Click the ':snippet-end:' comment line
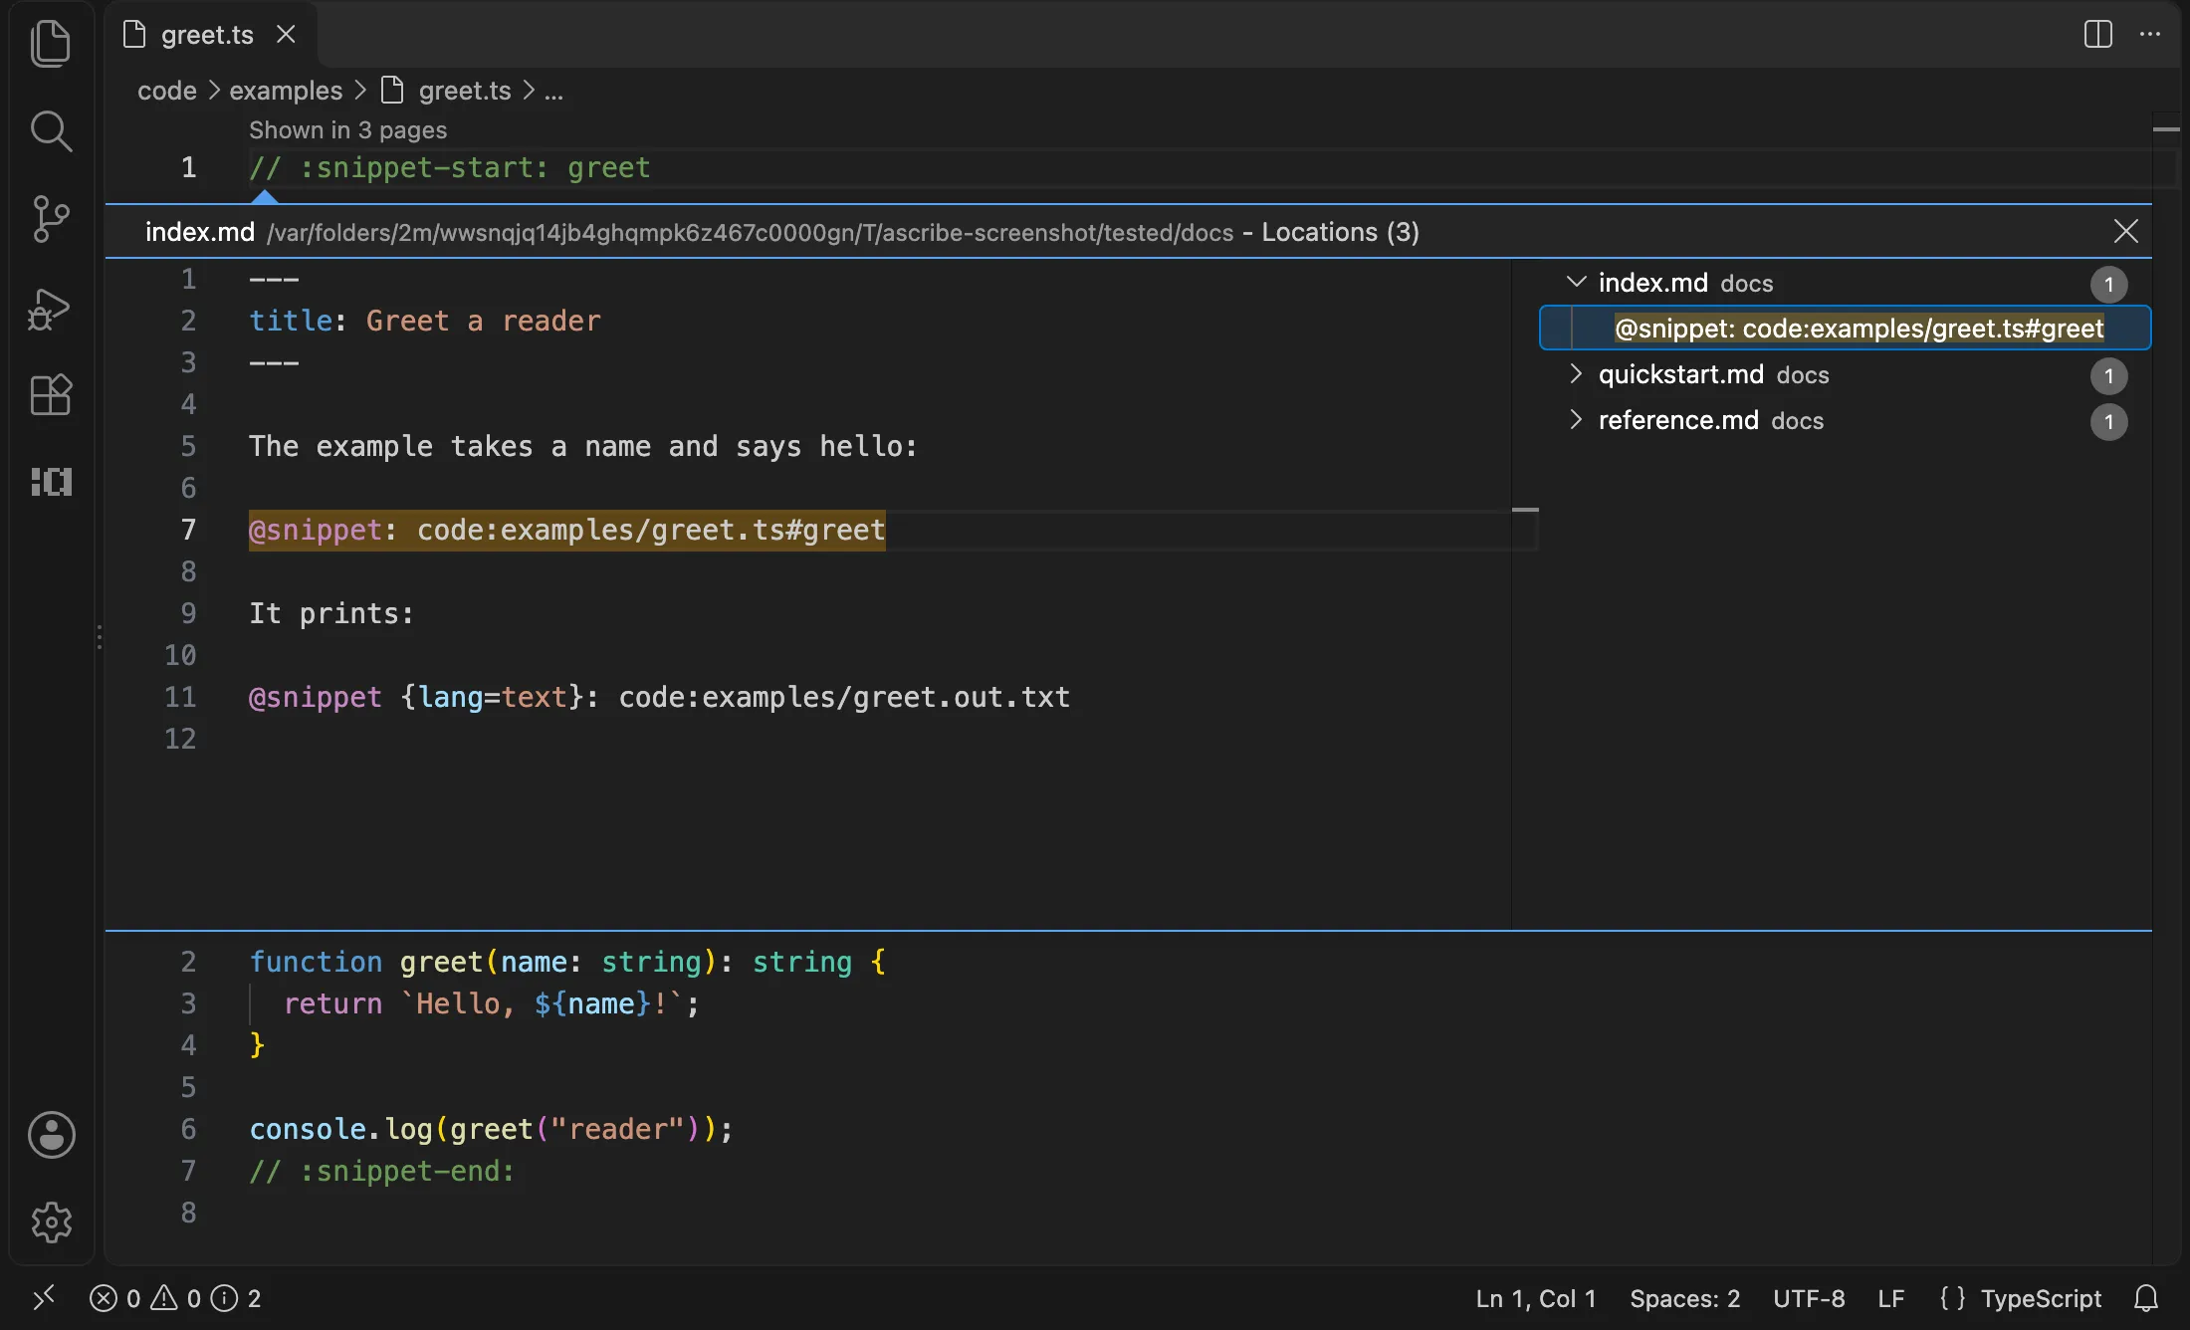 (382, 1171)
